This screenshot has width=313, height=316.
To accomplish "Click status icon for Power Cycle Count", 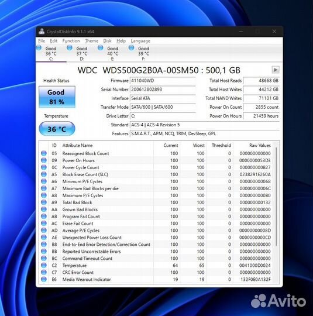I will [44, 167].
